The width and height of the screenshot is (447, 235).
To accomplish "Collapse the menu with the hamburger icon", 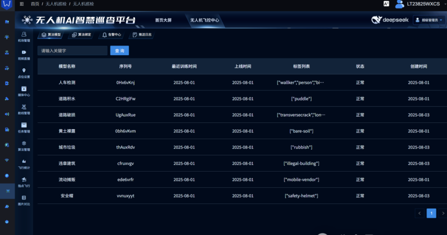I will tap(22, 4).
